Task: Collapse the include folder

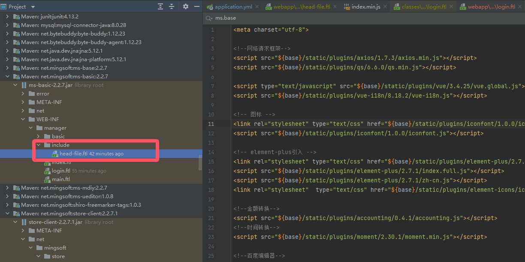Action: coord(39,145)
